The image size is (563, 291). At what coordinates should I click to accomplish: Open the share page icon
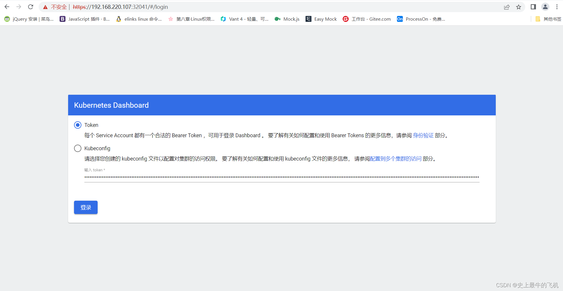507,6
